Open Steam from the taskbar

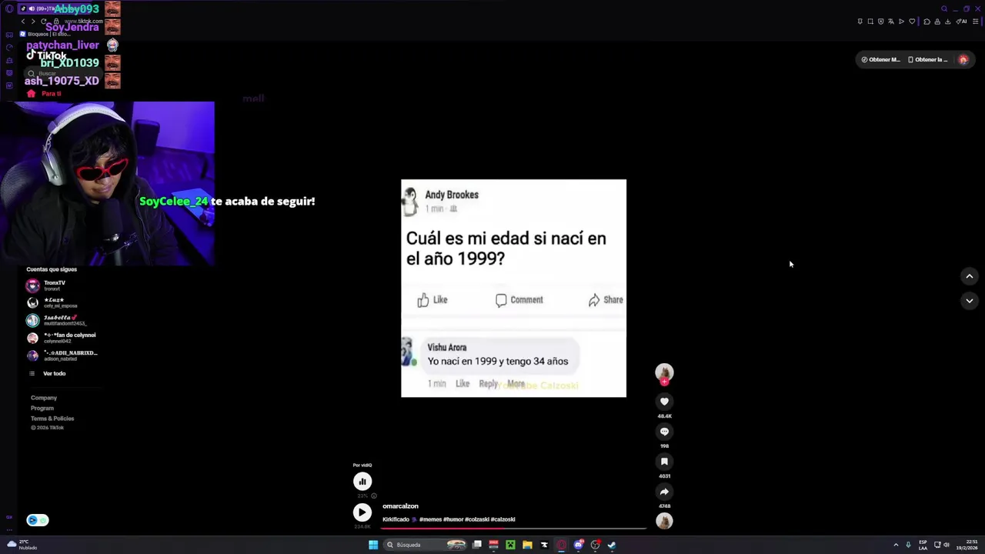pyautogui.click(x=612, y=545)
